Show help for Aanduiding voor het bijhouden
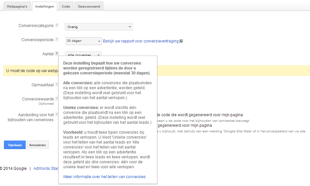 (x=56, y=115)
